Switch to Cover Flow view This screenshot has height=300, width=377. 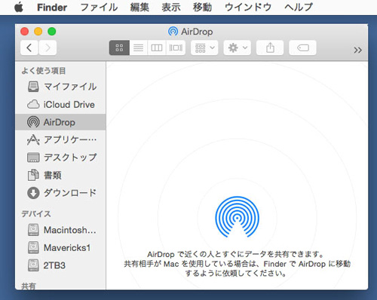[x=176, y=47]
